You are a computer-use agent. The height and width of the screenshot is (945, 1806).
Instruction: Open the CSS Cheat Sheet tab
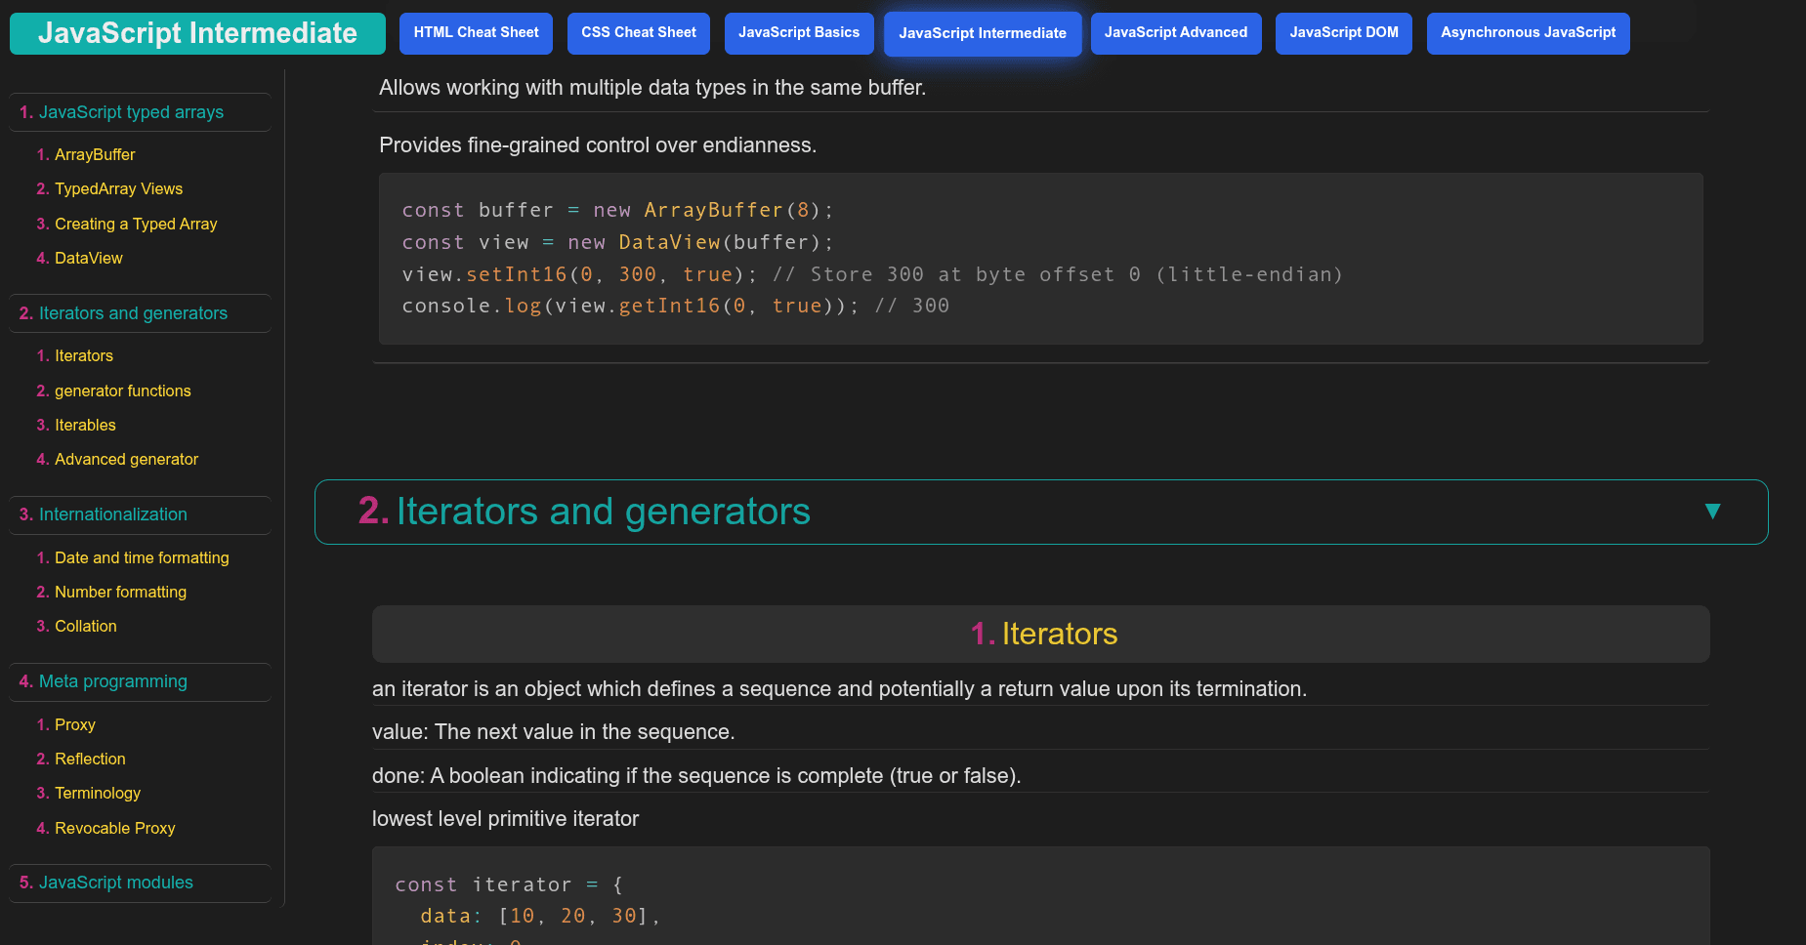639,33
